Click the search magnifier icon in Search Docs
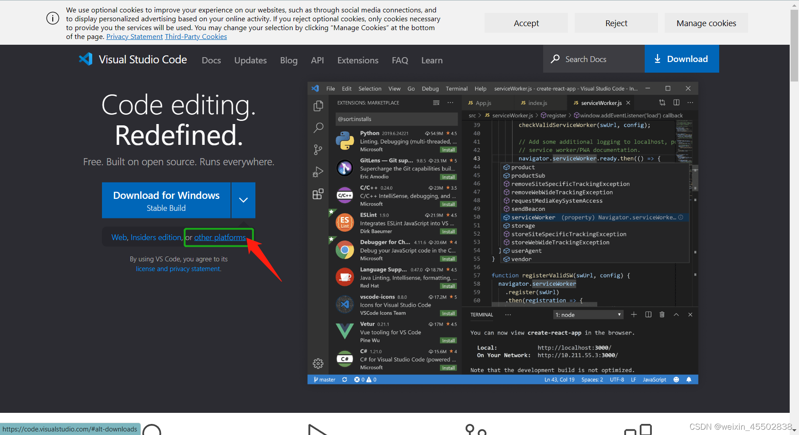 tap(555, 59)
